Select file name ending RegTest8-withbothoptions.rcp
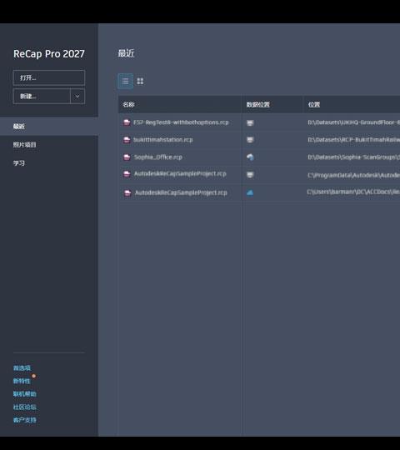 [x=181, y=122]
